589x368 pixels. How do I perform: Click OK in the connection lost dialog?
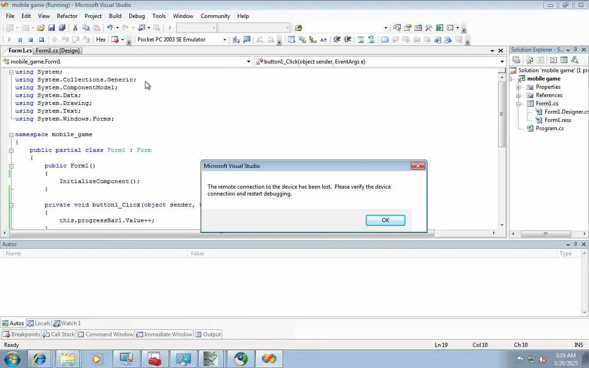tap(386, 220)
